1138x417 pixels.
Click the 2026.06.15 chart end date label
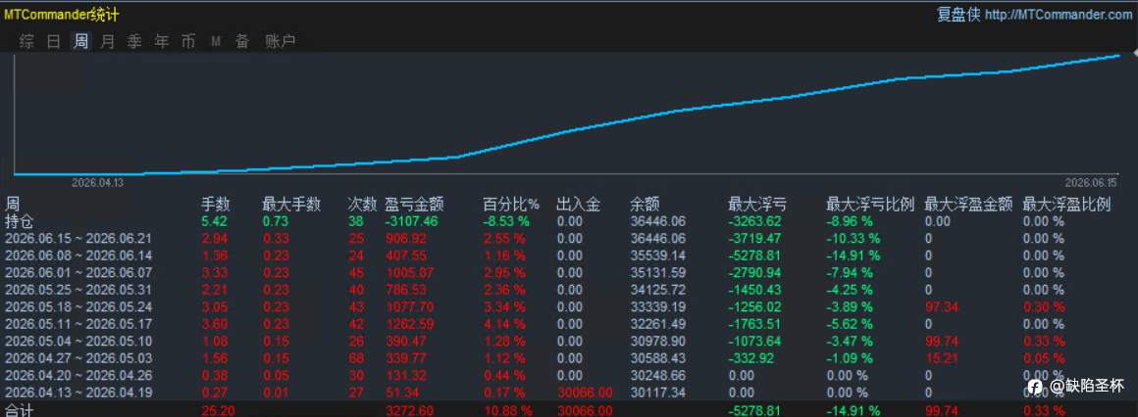pyautogui.click(x=1091, y=183)
